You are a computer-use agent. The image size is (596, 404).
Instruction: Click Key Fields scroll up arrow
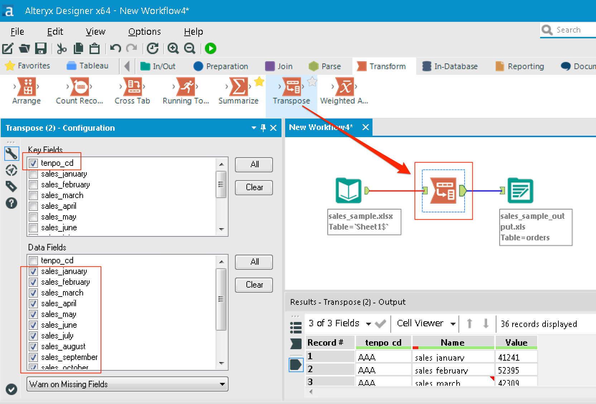pos(221,164)
